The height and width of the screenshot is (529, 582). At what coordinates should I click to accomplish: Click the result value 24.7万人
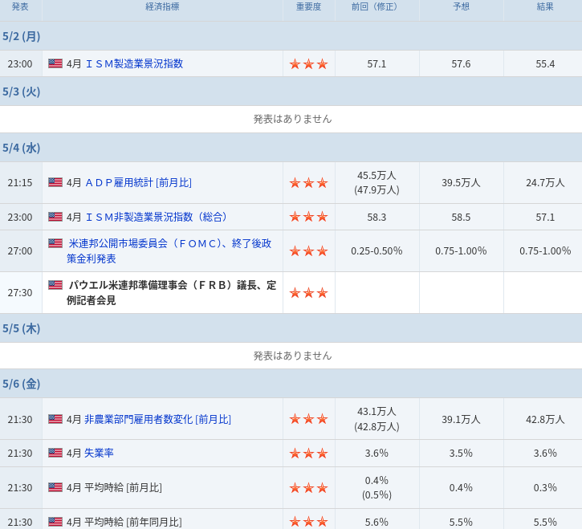point(545,183)
